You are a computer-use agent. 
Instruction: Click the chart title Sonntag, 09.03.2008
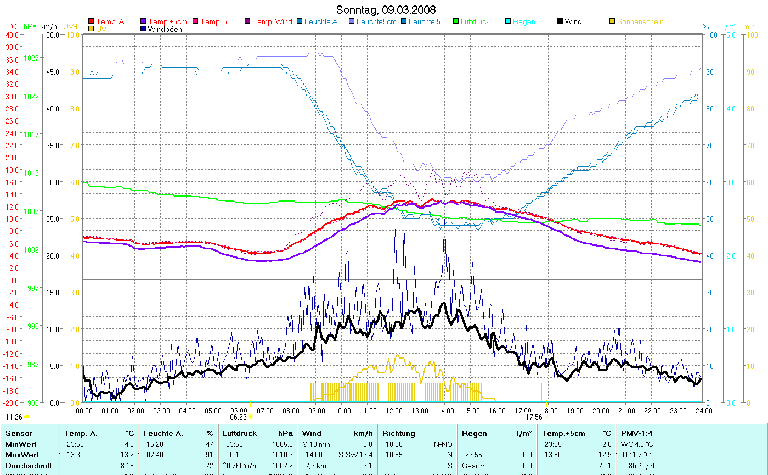pyautogui.click(x=386, y=10)
